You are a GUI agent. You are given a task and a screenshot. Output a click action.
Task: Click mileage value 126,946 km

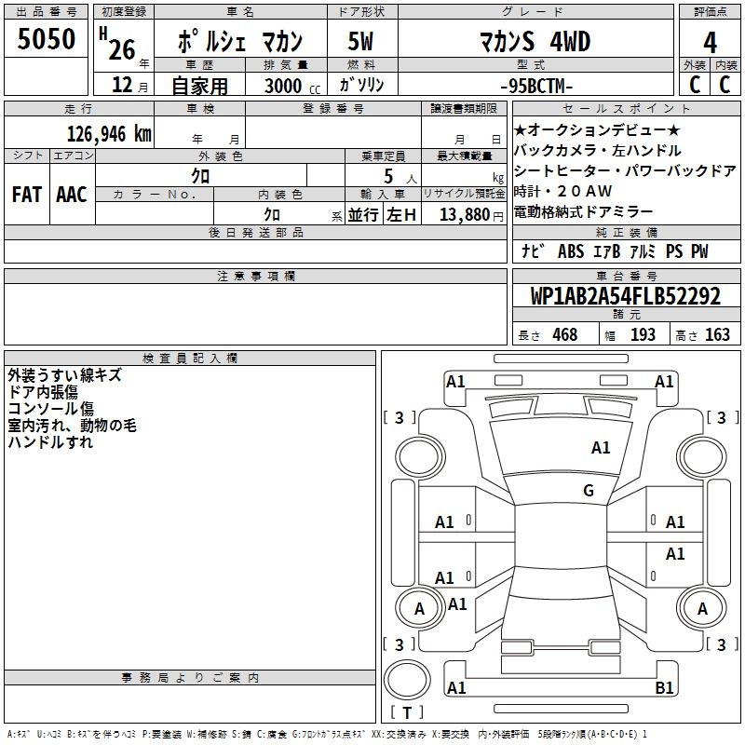pos(109,134)
